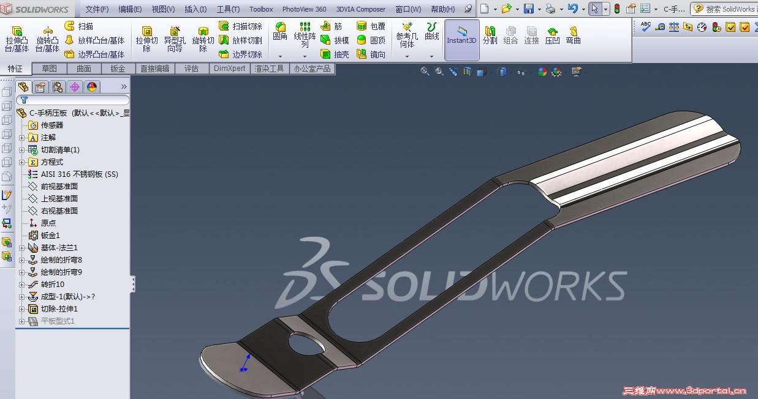Click the 拔模 draft tool
This screenshot has height=399, width=758.
pos(335,40)
